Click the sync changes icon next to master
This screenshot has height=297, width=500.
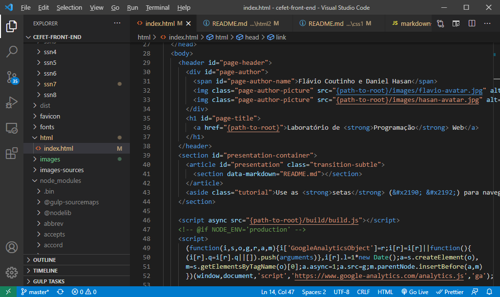tap(60, 291)
